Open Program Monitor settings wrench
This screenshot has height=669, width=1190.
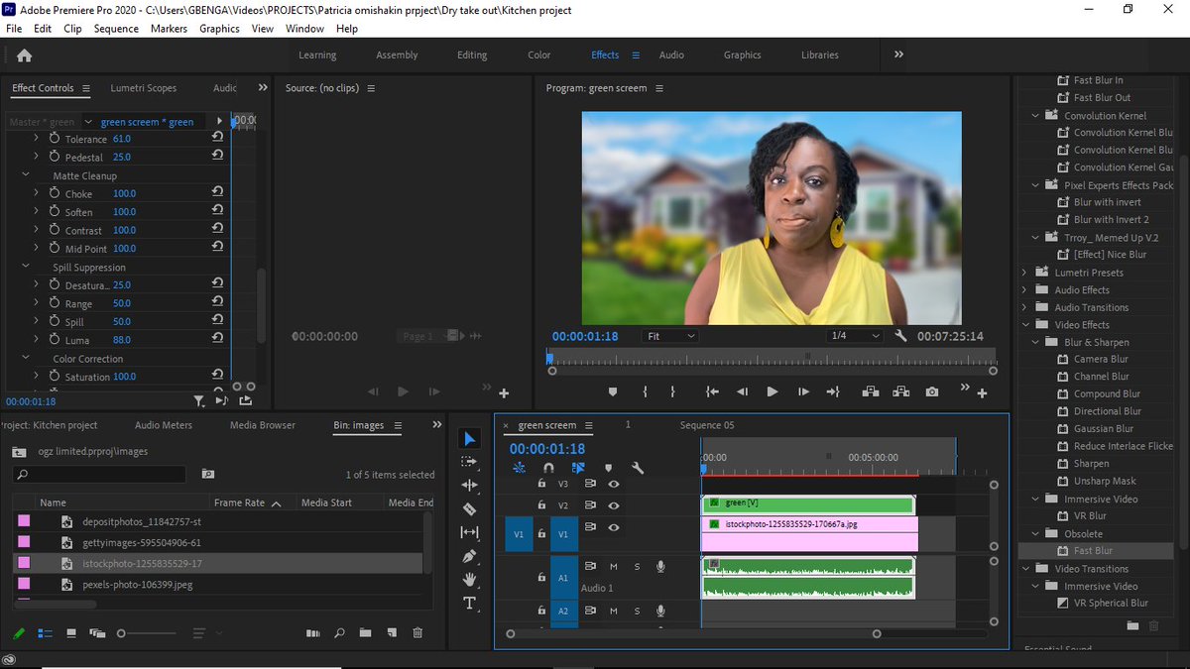tap(900, 336)
